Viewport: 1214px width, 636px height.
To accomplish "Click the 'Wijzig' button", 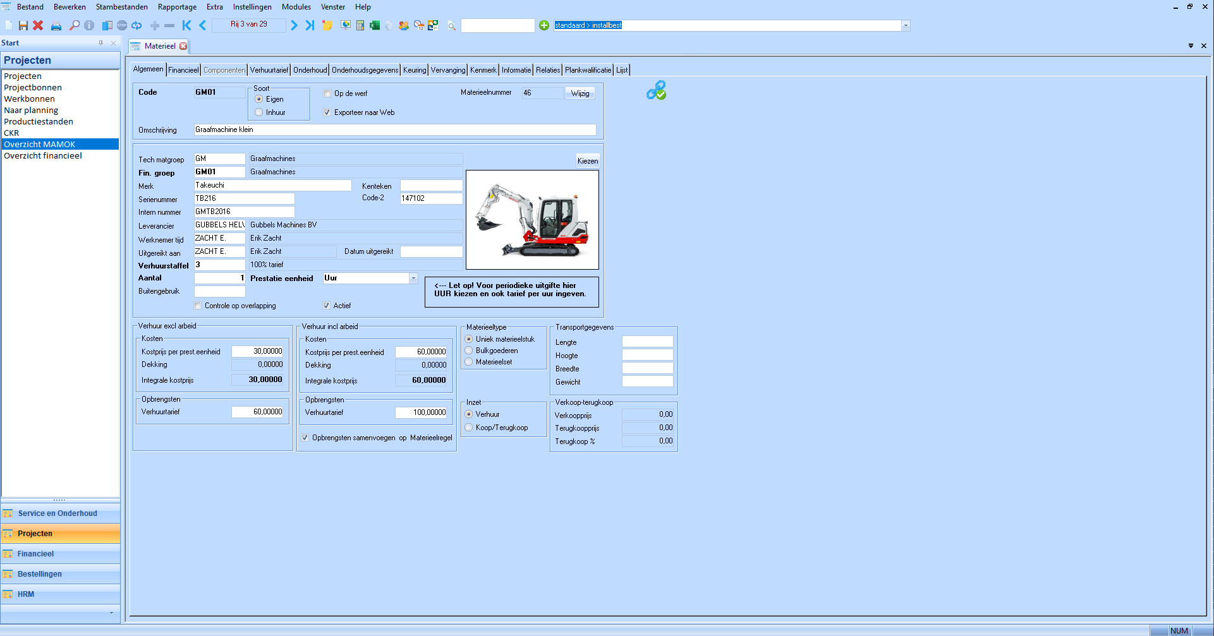I will click(580, 93).
